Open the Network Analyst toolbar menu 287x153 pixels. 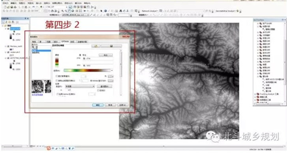[x=150, y=11]
